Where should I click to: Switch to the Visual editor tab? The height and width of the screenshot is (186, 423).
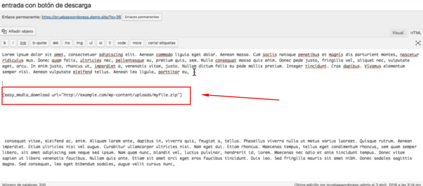pos(398,33)
